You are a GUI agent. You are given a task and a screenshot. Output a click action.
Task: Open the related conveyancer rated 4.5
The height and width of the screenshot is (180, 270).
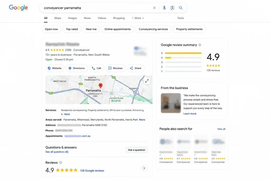218,149
